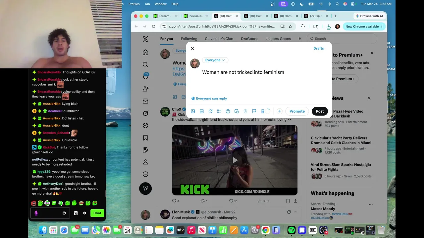Switch to Clavicular's Clan tab
Viewport: 424px width, 238px height.
219,39
